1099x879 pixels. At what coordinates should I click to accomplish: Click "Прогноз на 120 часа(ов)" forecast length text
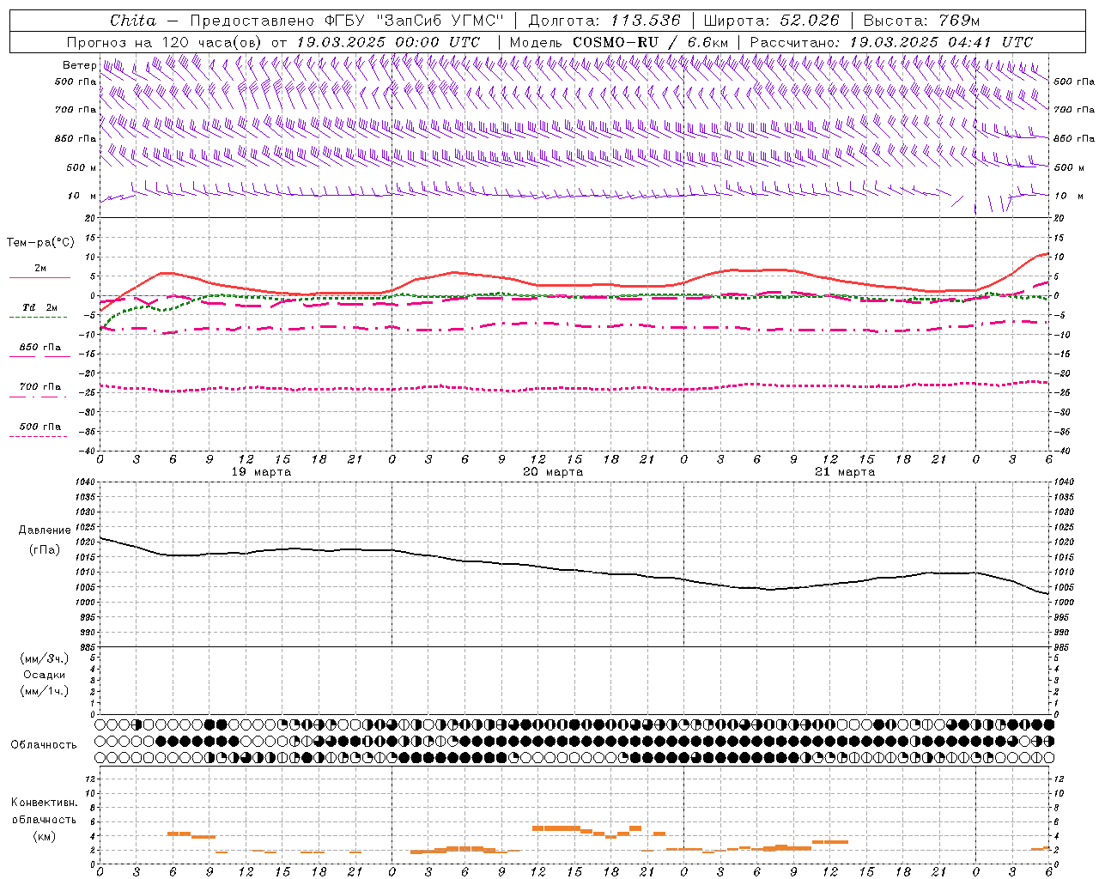(165, 42)
